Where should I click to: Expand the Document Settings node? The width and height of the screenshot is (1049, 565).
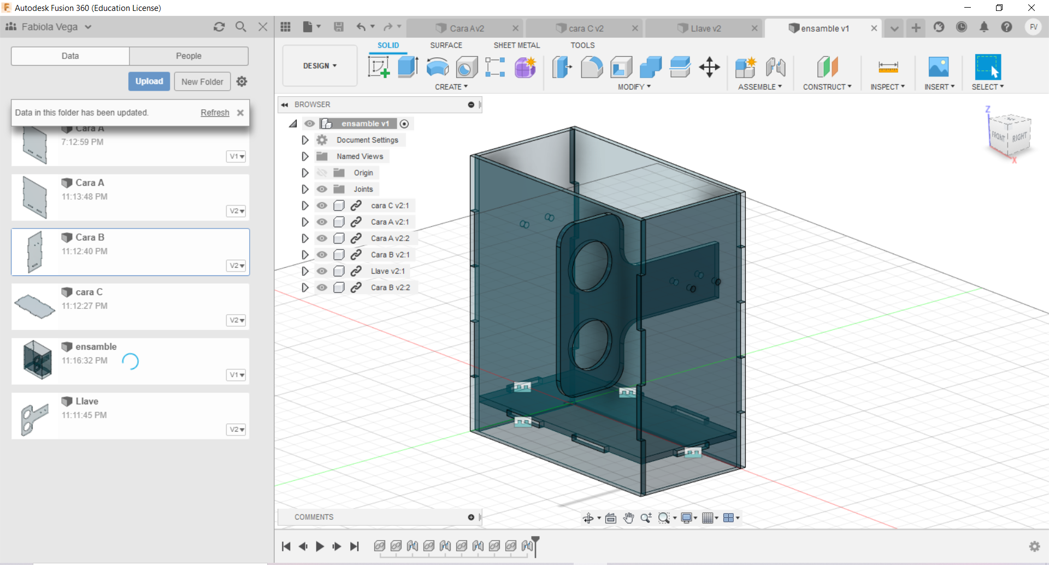pos(305,140)
